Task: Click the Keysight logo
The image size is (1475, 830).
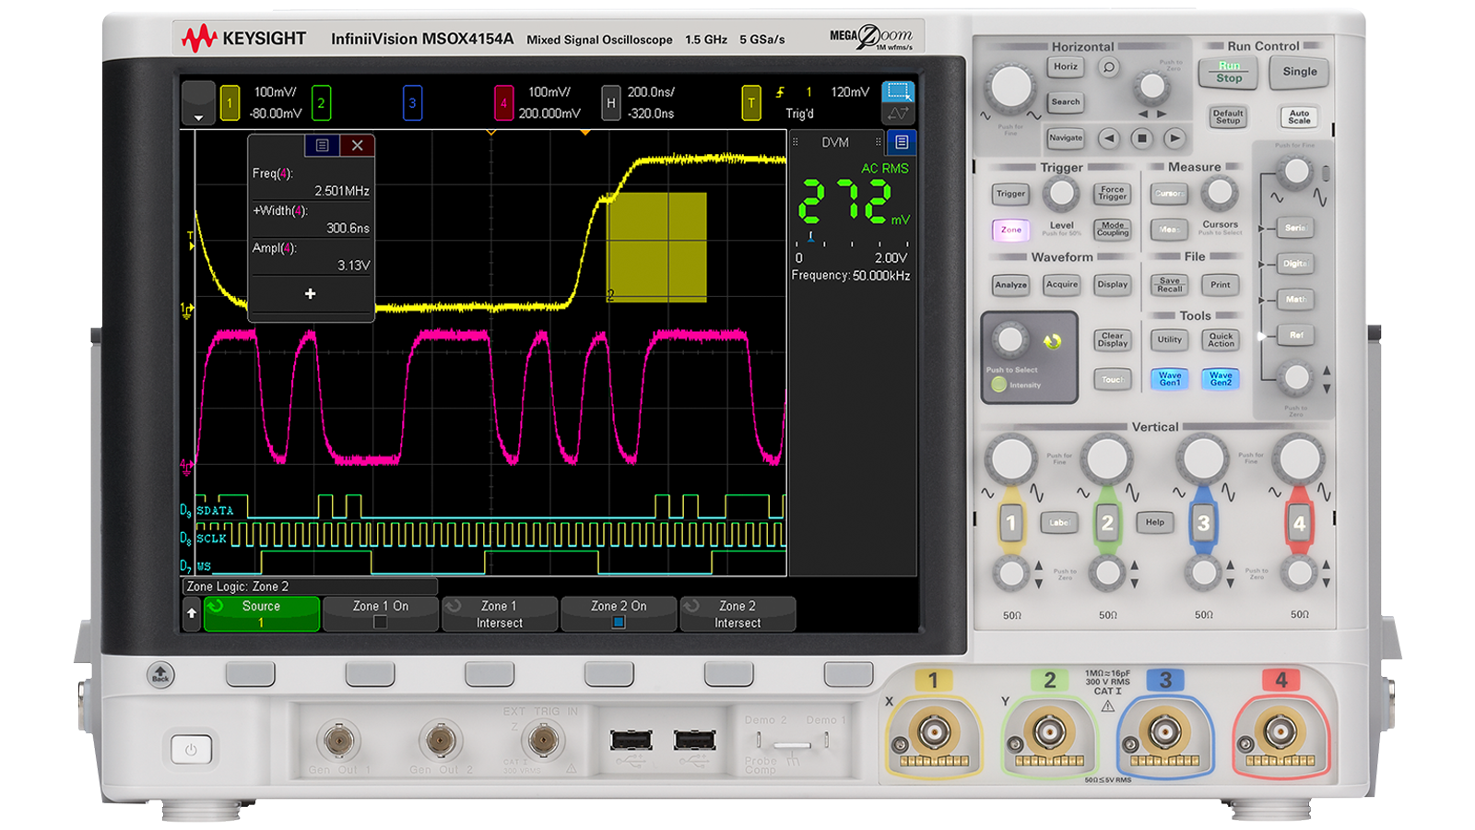Action: pyautogui.click(x=244, y=38)
